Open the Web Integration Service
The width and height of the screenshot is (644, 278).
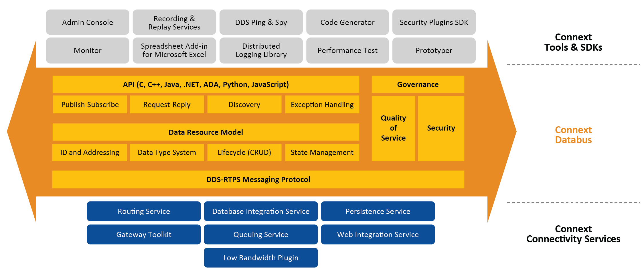[378, 234]
